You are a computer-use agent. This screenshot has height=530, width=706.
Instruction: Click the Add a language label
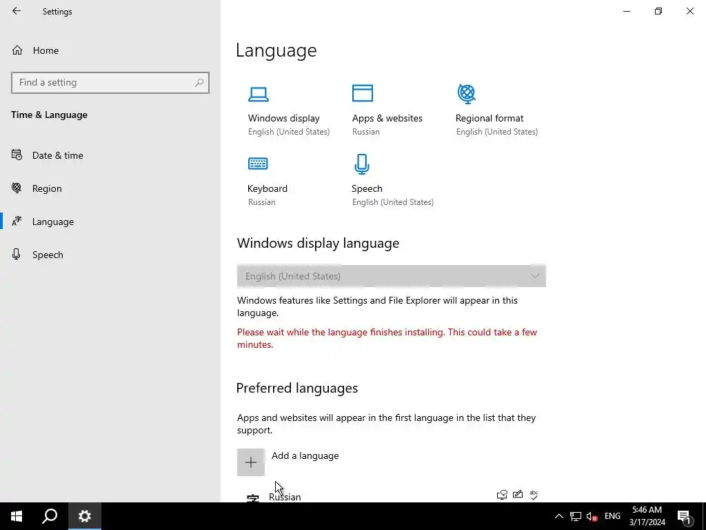[x=305, y=455]
